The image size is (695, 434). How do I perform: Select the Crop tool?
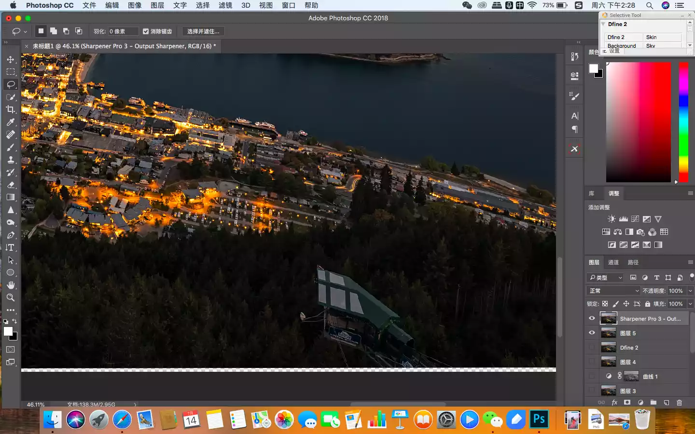pos(11,109)
